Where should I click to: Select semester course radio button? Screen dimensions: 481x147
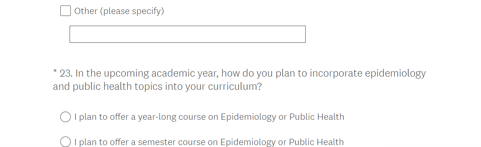pos(65,142)
